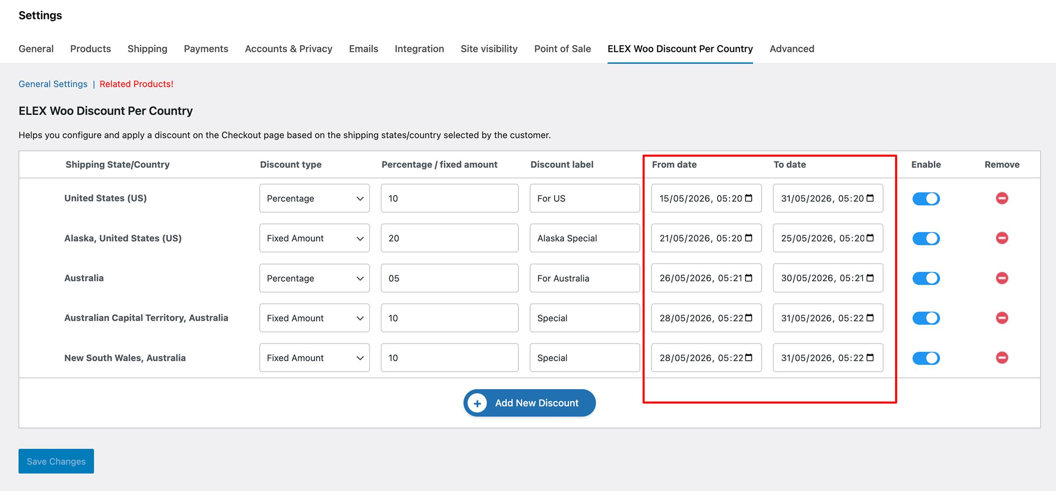Open calendar for New South Wales To date
Screen dimensions: 1056x491
(870, 357)
